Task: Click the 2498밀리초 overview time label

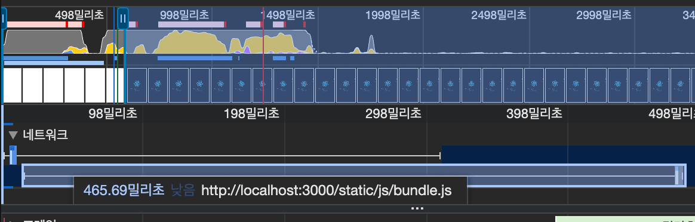Action: click(499, 15)
